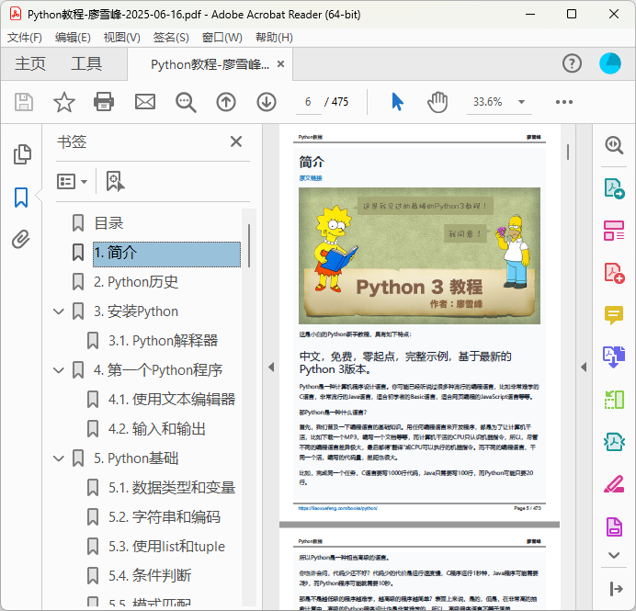The height and width of the screenshot is (611, 636).
Task: Open the 视图(V) menu
Action: [121, 38]
